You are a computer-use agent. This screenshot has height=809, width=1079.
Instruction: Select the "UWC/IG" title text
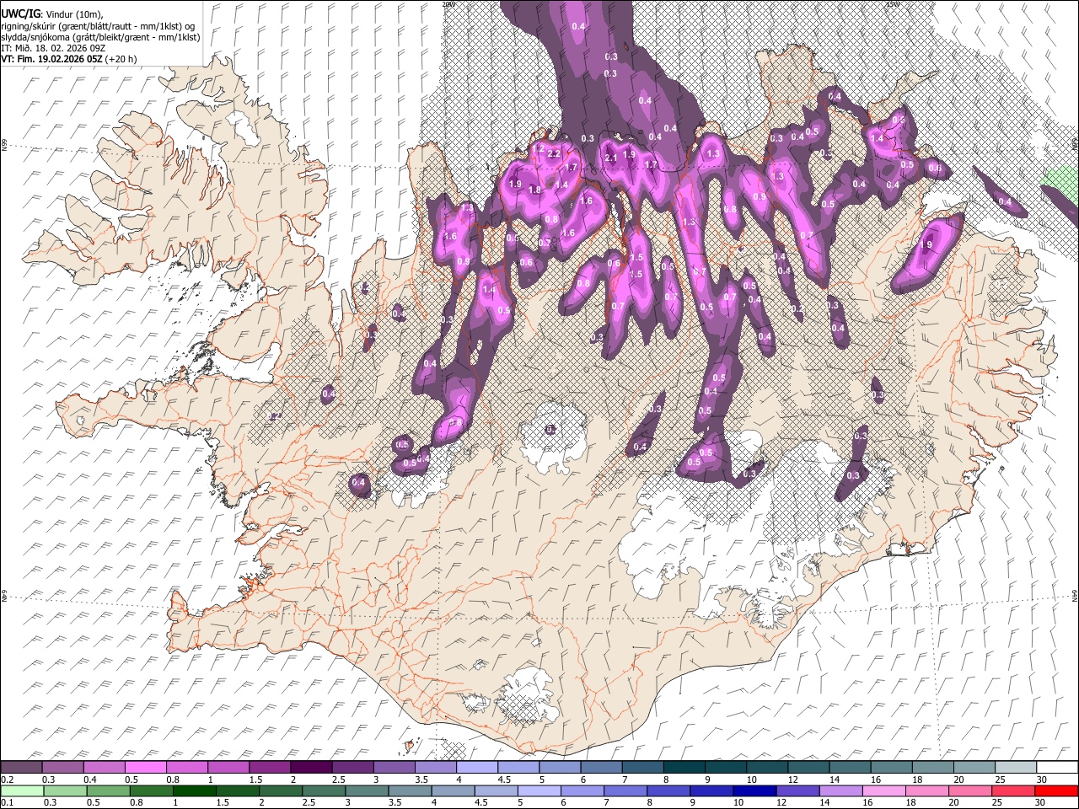pyautogui.click(x=19, y=13)
